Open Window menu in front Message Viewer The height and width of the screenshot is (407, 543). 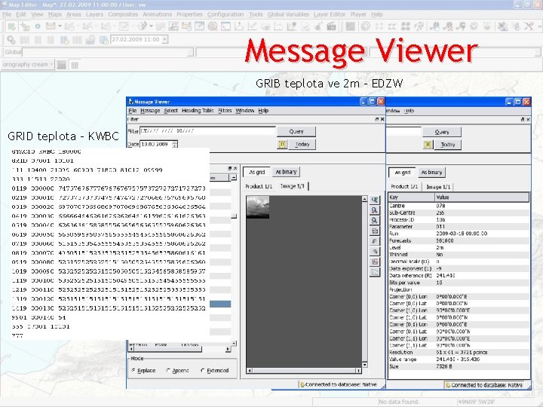245,111
